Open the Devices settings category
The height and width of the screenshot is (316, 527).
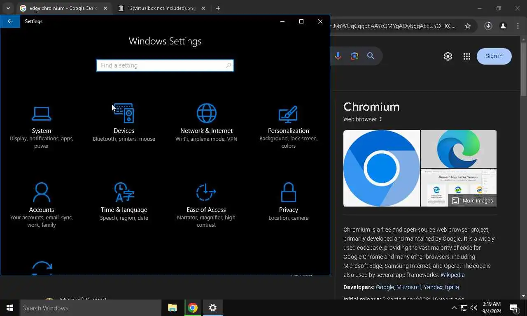124,123
